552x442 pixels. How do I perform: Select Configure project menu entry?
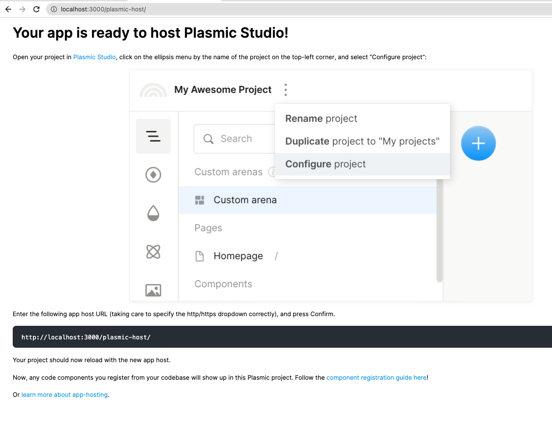tap(325, 164)
